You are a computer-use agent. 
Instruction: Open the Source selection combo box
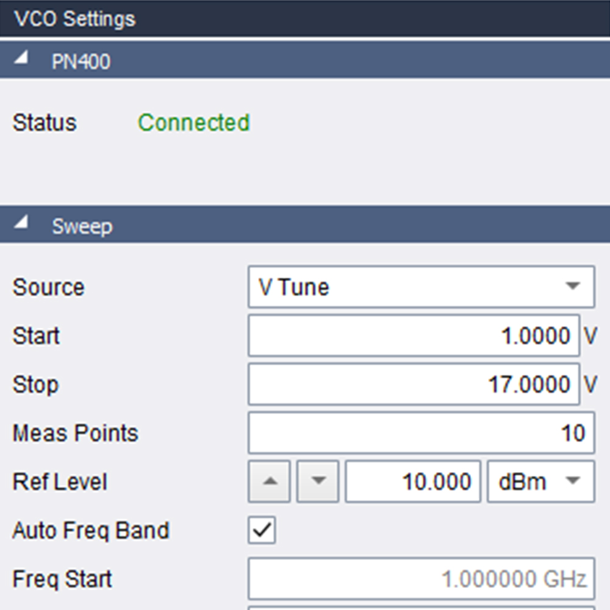click(421, 287)
